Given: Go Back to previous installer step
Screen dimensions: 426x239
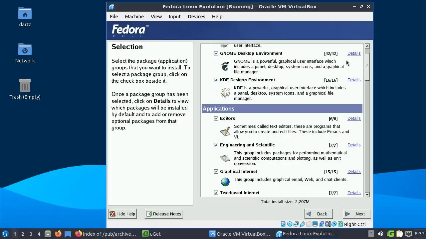Looking at the screenshot, I should tap(318, 214).
